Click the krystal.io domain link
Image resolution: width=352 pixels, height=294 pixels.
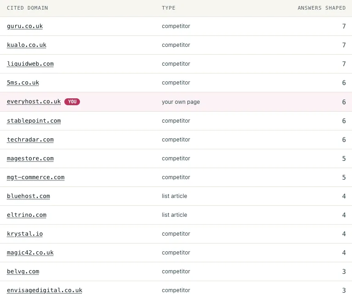[x=25, y=234]
